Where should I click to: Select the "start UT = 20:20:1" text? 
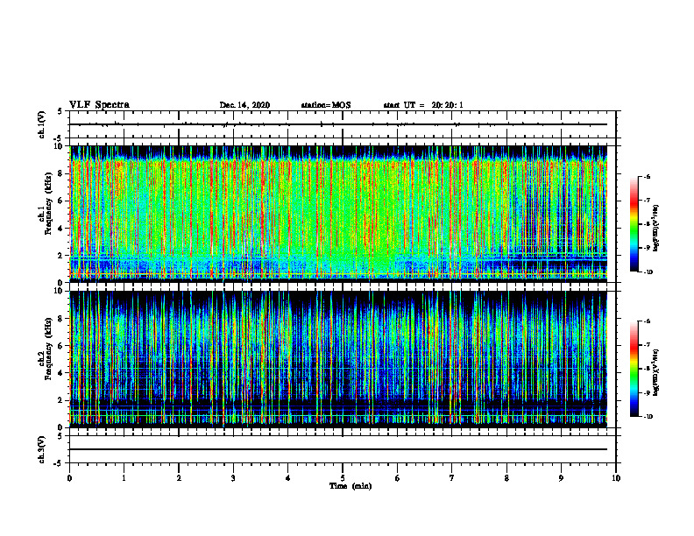423,105
